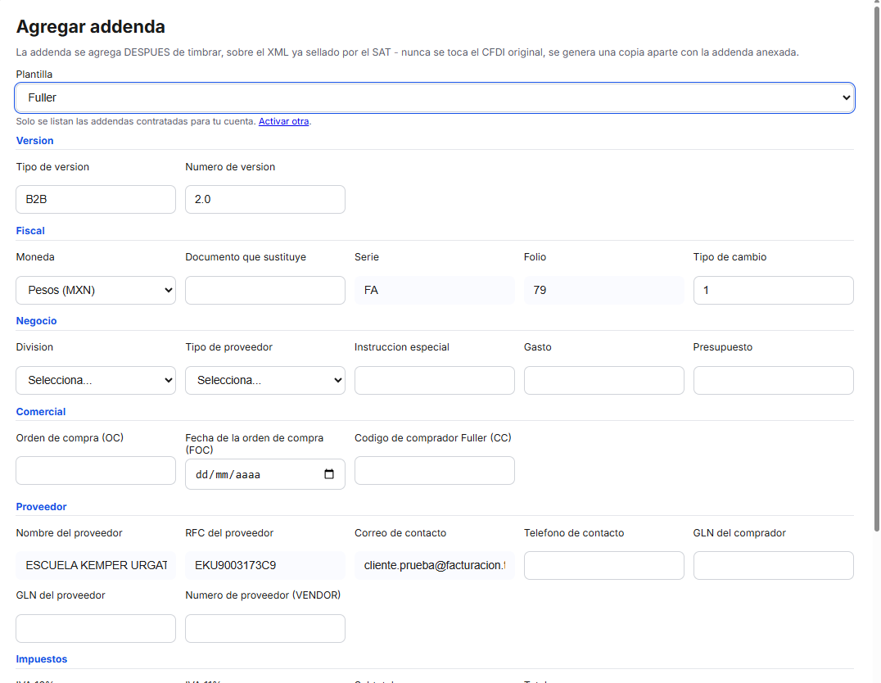Click the Numero de proveedor (VENDOR) field
This screenshot has height=683, width=881.
[265, 628]
